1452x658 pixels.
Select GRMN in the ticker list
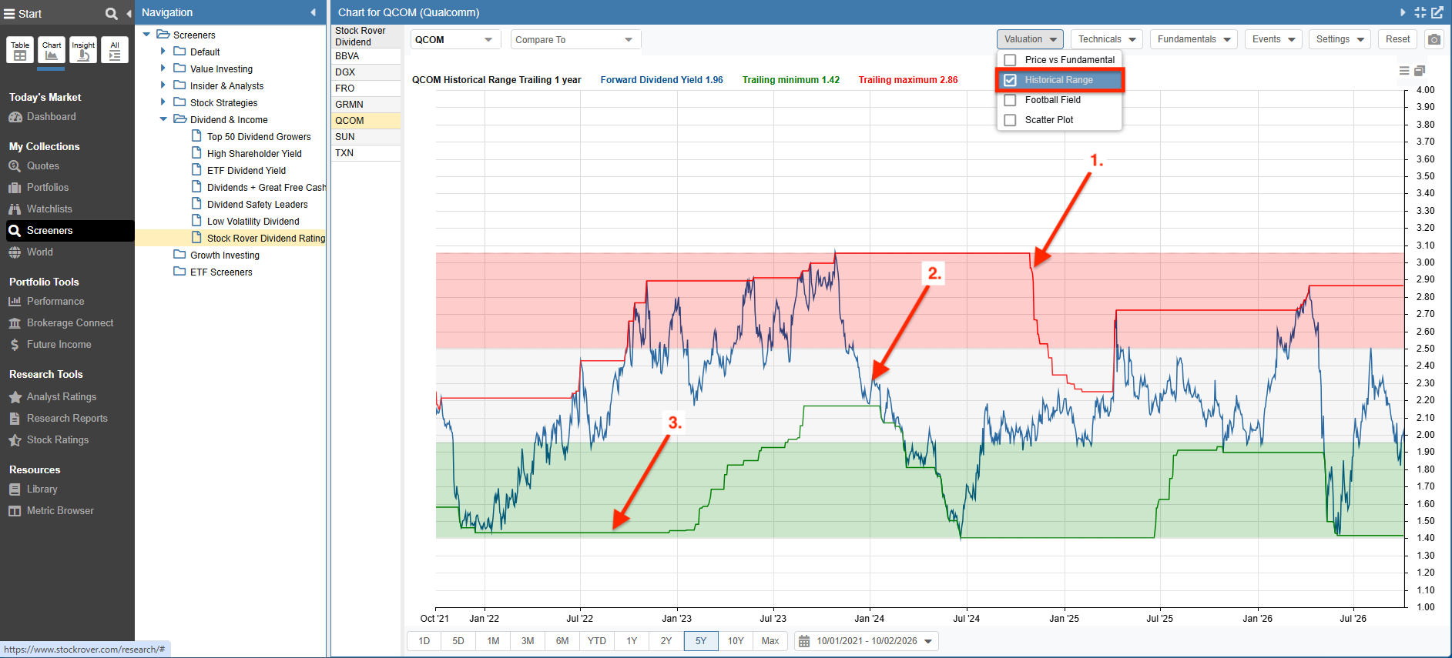click(366, 105)
